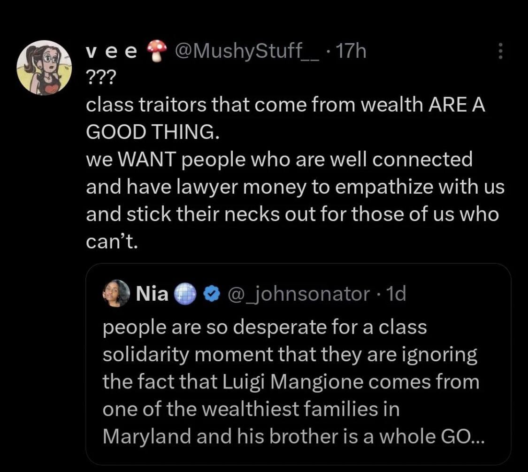This screenshot has height=472, width=528.
Task: Click the word "can't." ending vee's tweet
Action: tap(111, 242)
